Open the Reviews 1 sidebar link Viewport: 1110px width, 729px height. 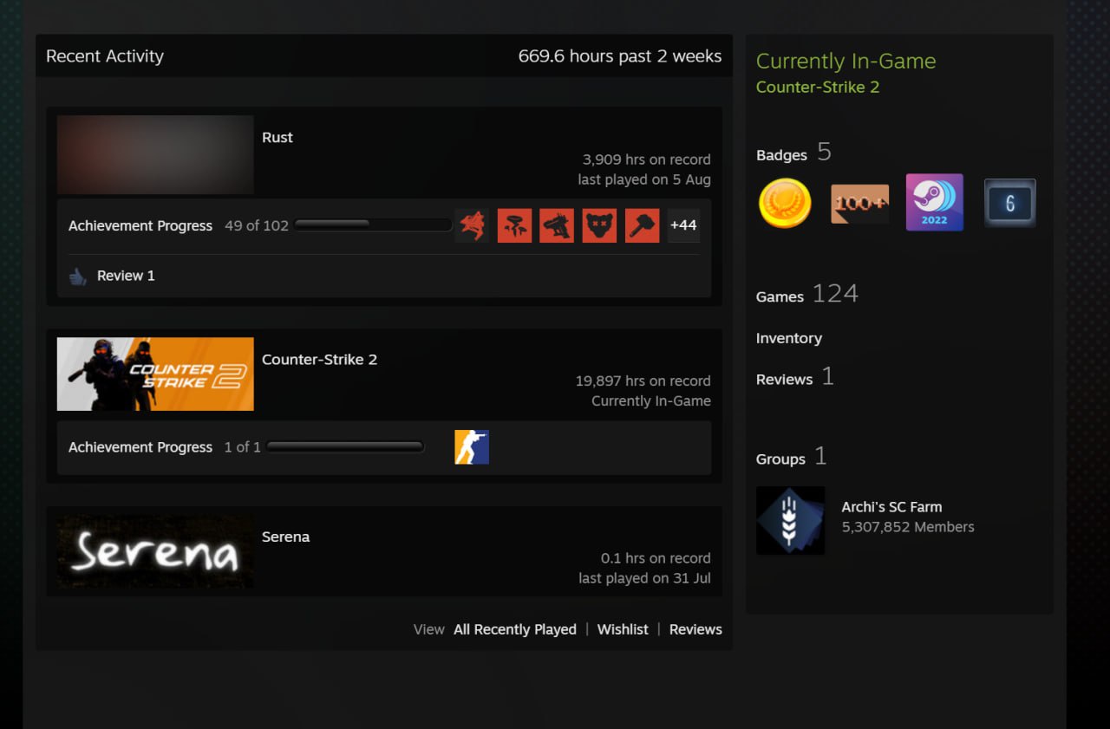795,377
